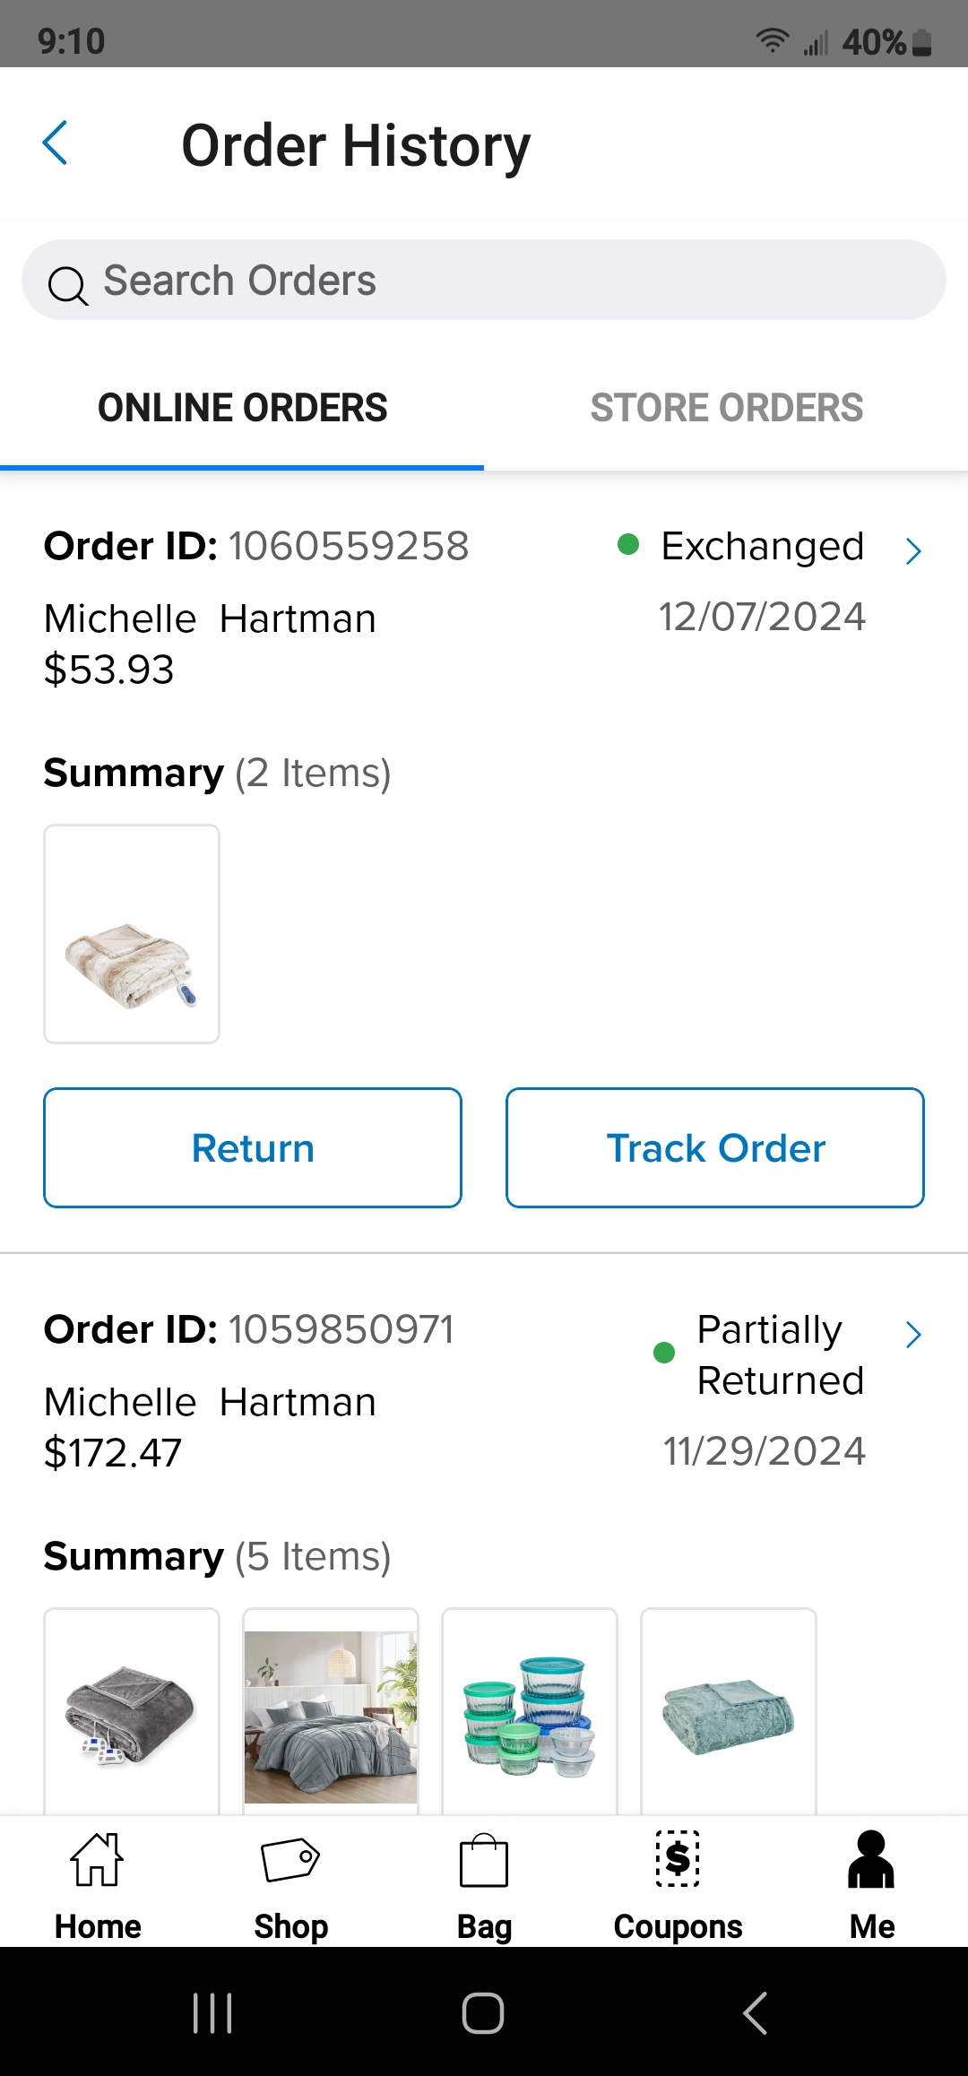Tap the search magnifier icon

68,286
